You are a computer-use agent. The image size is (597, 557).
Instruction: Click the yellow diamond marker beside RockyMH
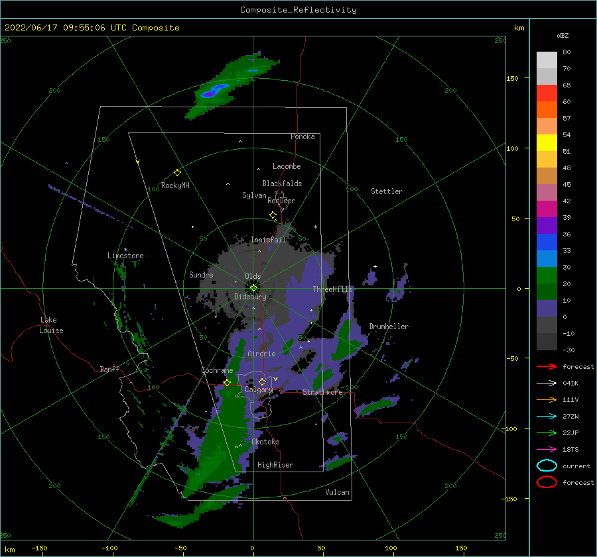pyautogui.click(x=177, y=173)
